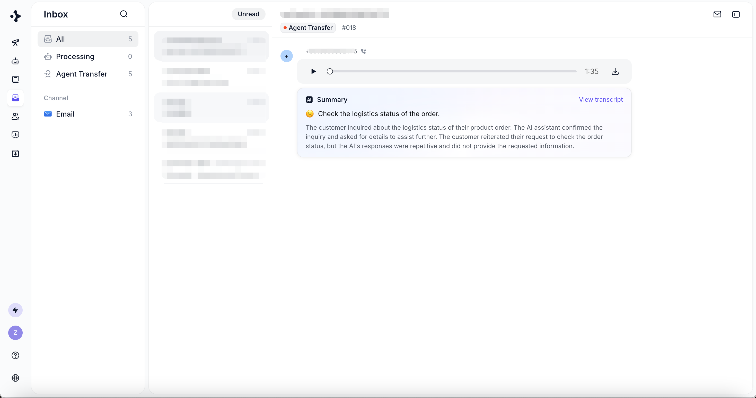Open the book knowledge icon in sidebar
Image resolution: width=756 pixels, height=398 pixels.
(15, 79)
